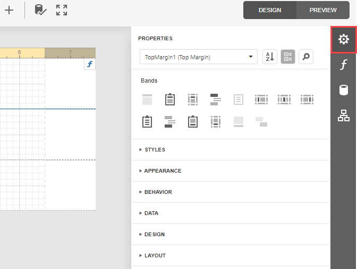357x269 pixels.
Task: Open the Properties gear tab
Action: pos(344,39)
